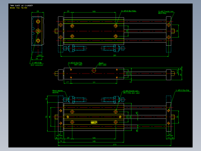201x151 pixels.
Task: Click the 'Shock absorber (Optional)' annotation
Action: [58, 91]
